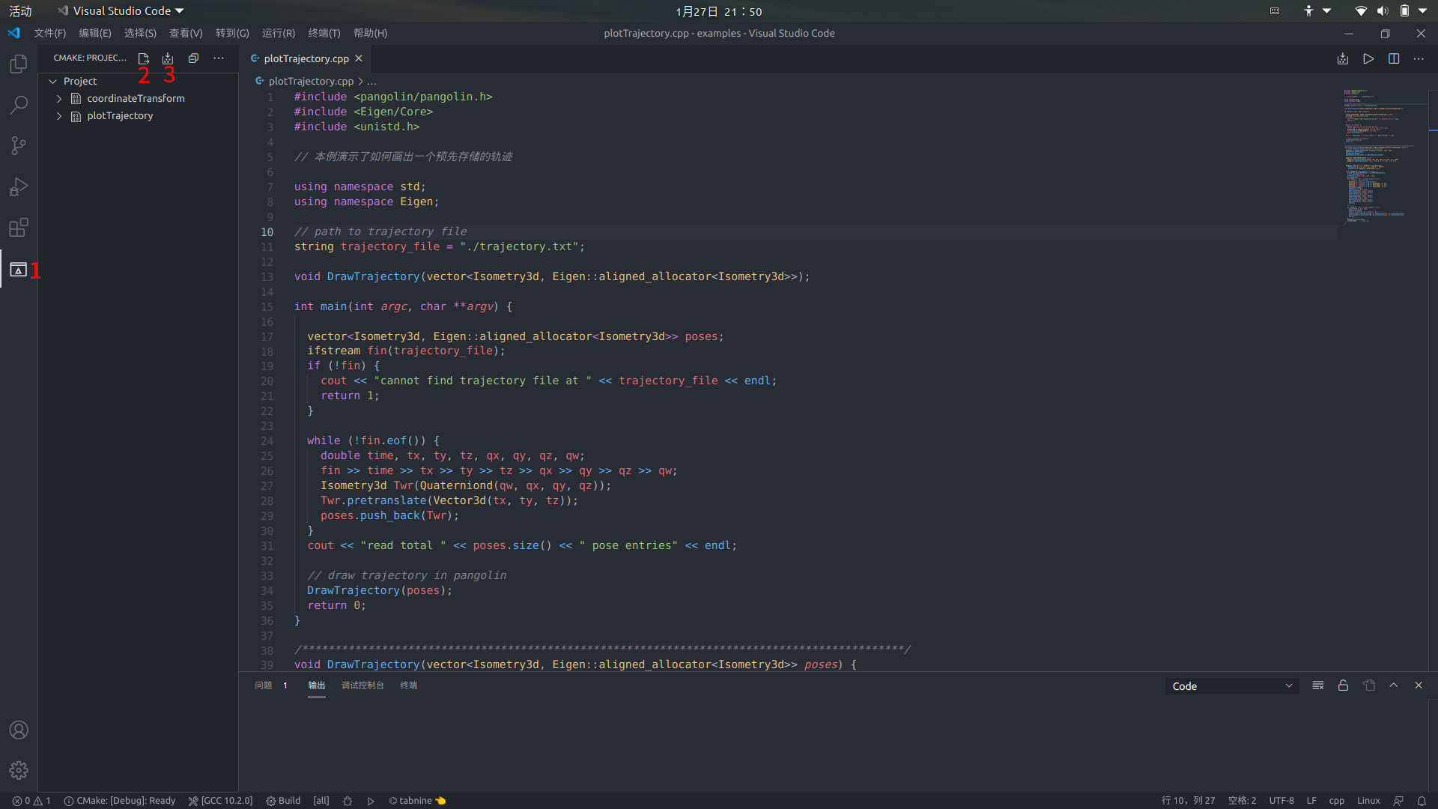Click the line and column indicator
The image size is (1438, 809).
click(x=1188, y=801)
